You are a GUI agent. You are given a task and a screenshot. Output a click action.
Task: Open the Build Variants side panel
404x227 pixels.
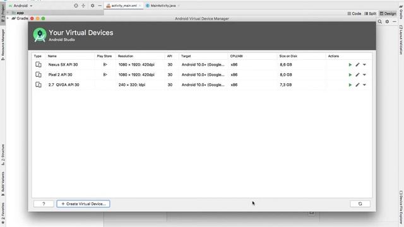[x=3, y=183]
